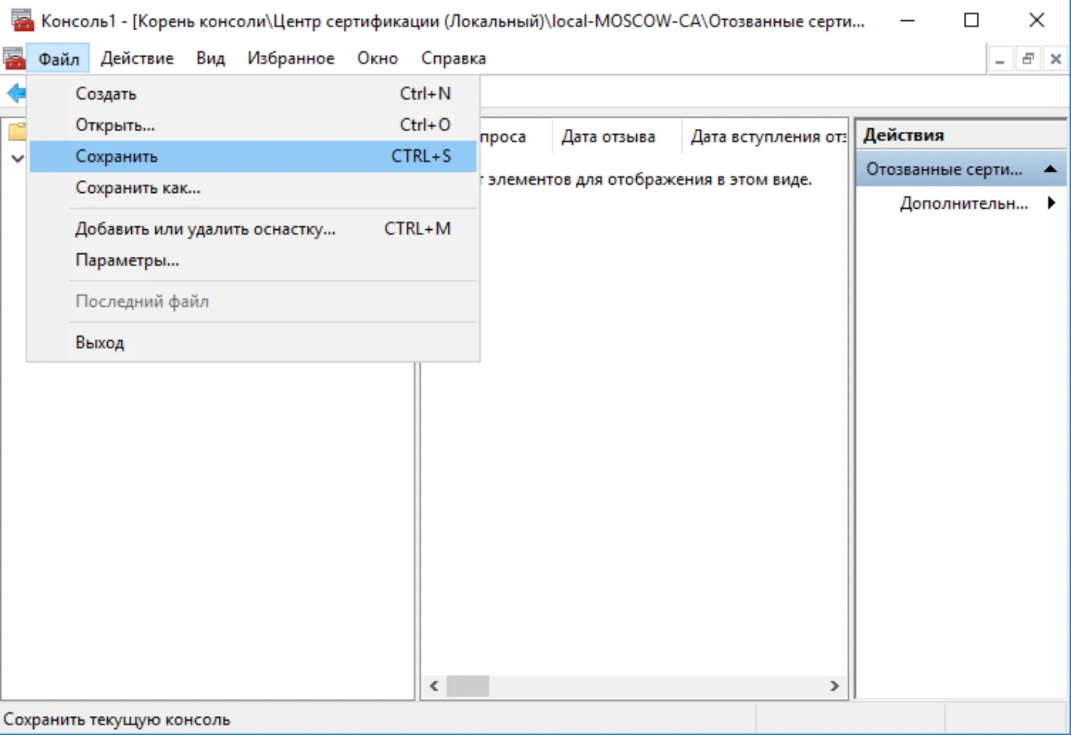
Task: Expand the tree node chevron in left pane
Action: point(17,159)
